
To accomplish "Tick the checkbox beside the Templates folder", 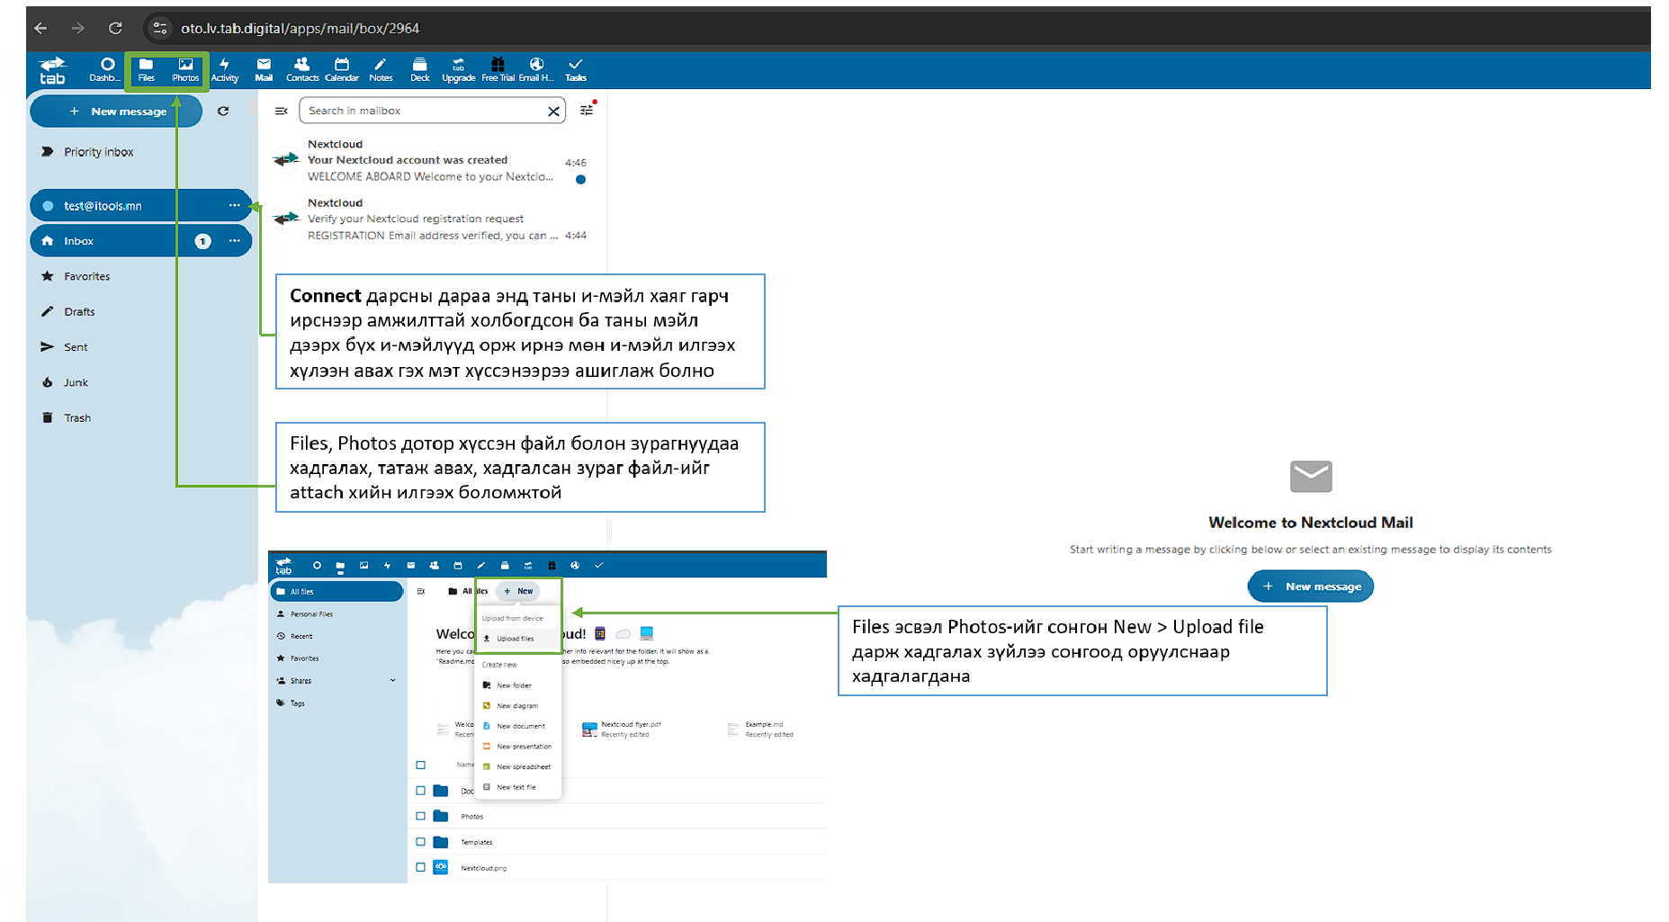I will pos(420,842).
